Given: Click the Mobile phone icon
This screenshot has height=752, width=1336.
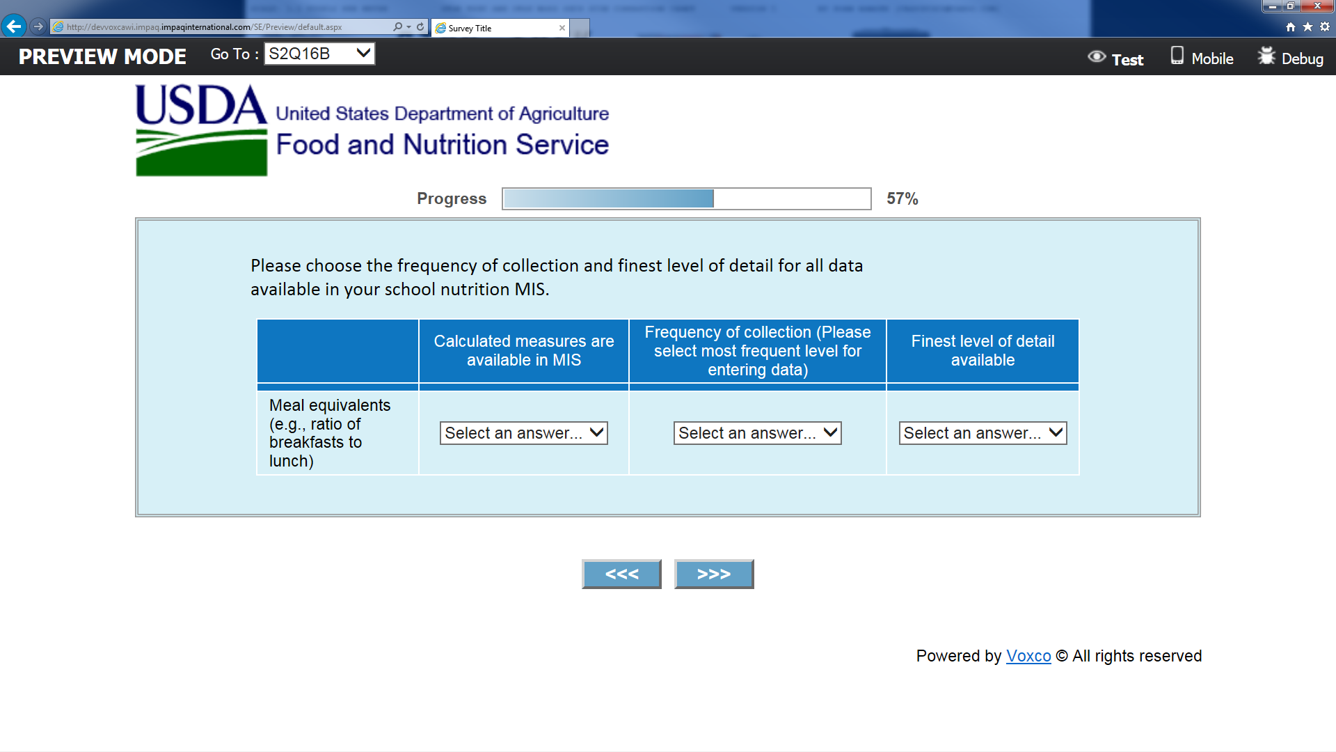Looking at the screenshot, I should (1177, 56).
